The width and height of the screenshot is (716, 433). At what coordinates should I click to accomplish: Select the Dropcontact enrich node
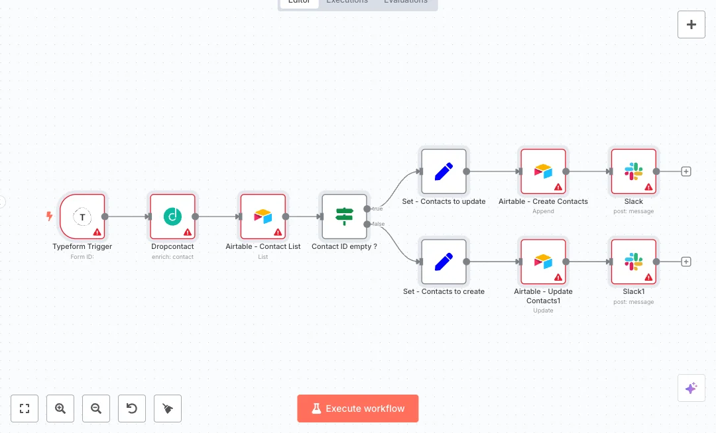[172, 216]
